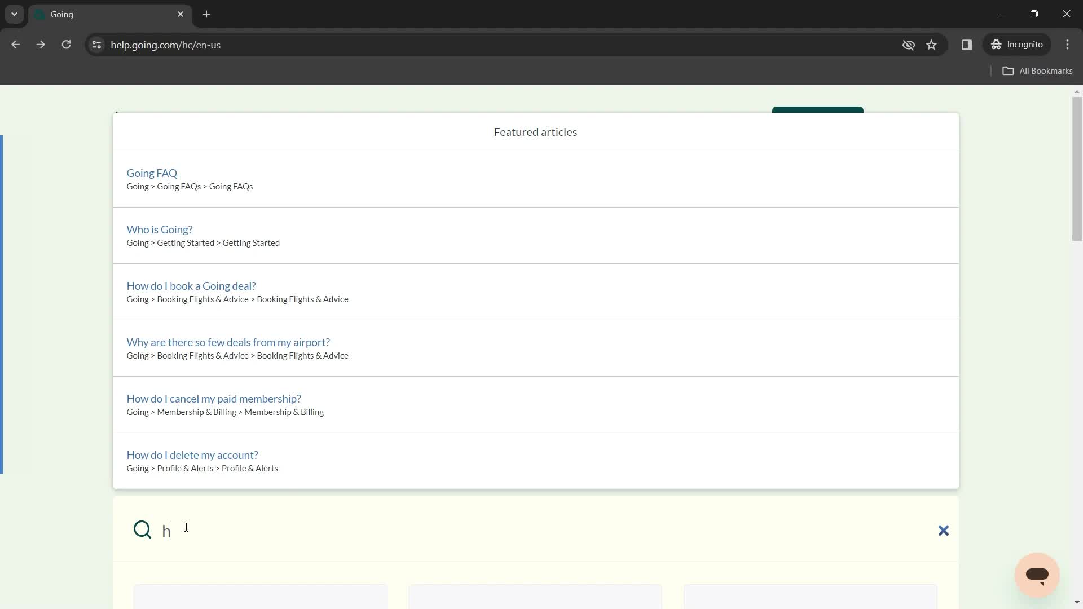Click the clear search X icon
The height and width of the screenshot is (609, 1083).
943,530
